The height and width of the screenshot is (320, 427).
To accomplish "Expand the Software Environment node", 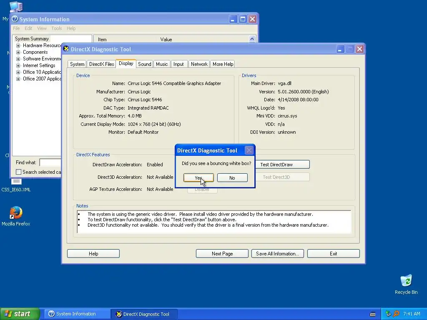I will click(x=18, y=59).
